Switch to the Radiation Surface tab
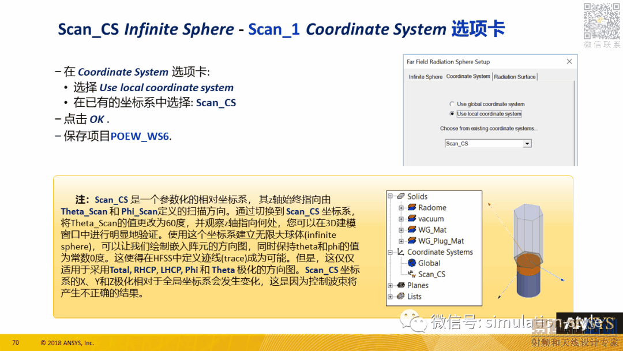 click(x=515, y=77)
